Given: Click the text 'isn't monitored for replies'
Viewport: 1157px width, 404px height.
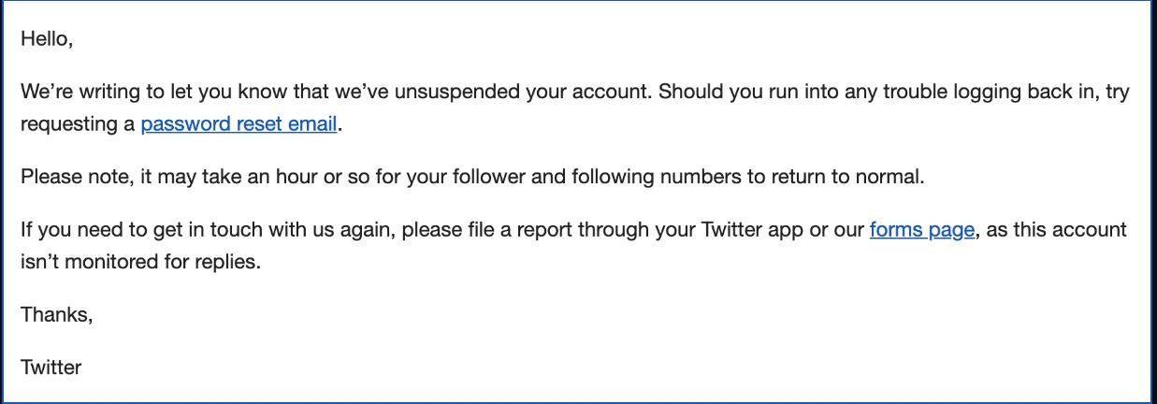Looking at the screenshot, I should (x=140, y=262).
